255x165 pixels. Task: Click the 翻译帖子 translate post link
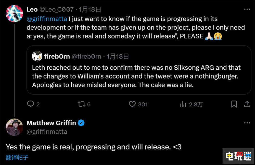(x=17, y=157)
